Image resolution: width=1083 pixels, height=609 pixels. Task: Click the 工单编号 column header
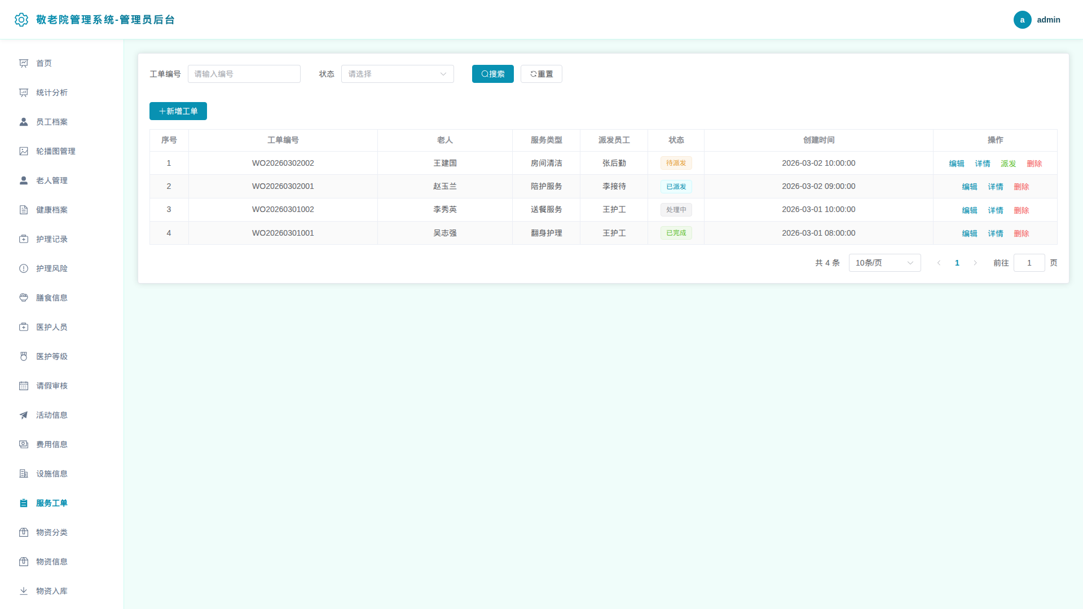pos(283,140)
